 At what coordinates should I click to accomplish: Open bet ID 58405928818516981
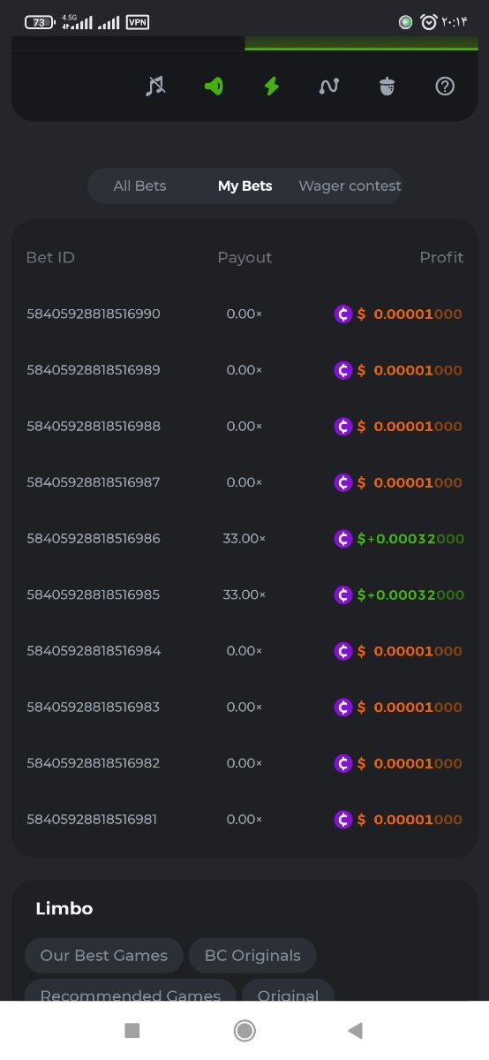pos(92,819)
